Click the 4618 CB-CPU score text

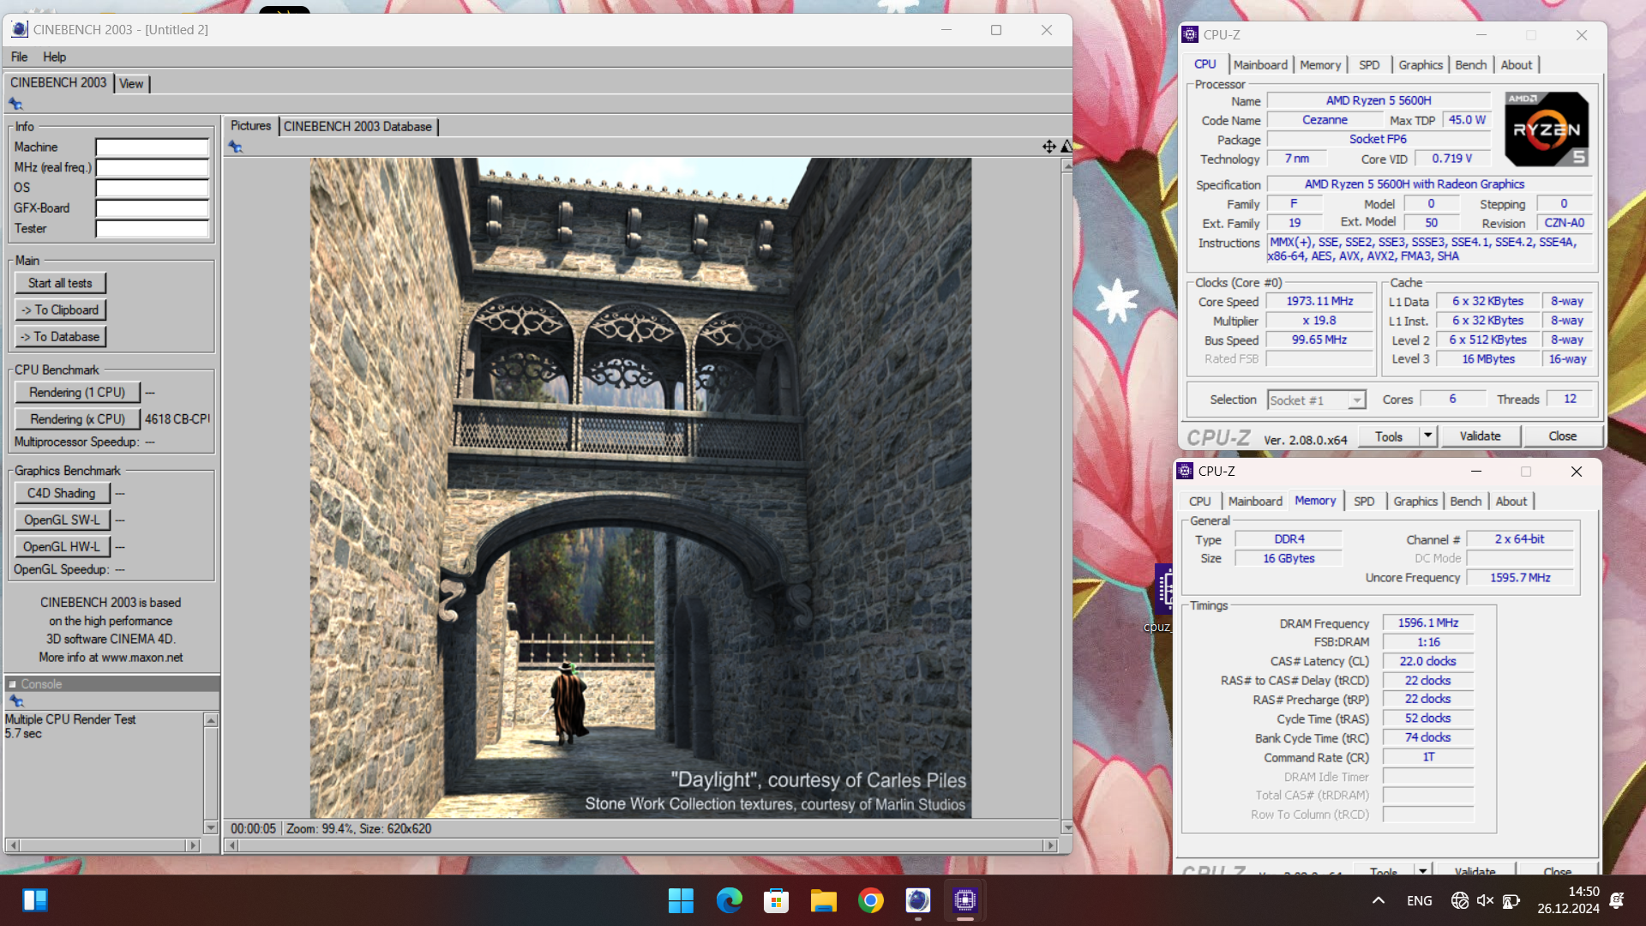coord(177,419)
